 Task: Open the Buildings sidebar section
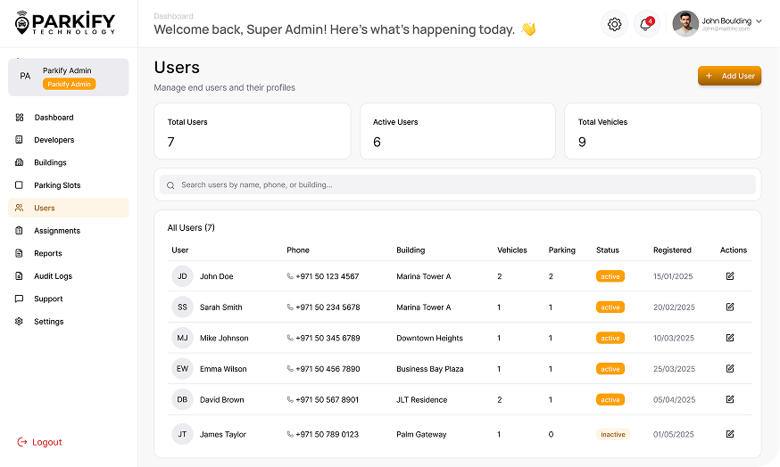coord(50,163)
